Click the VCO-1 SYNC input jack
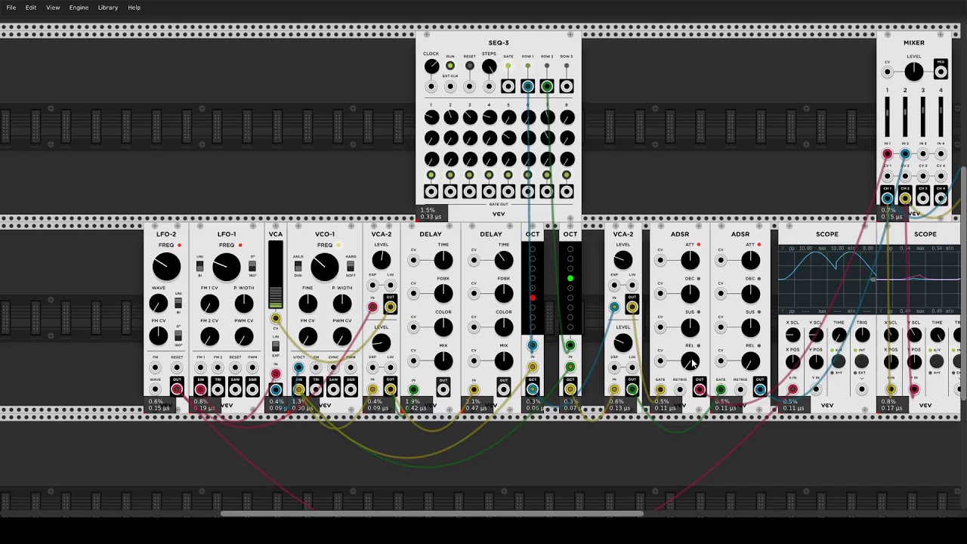967x544 pixels. coord(333,368)
